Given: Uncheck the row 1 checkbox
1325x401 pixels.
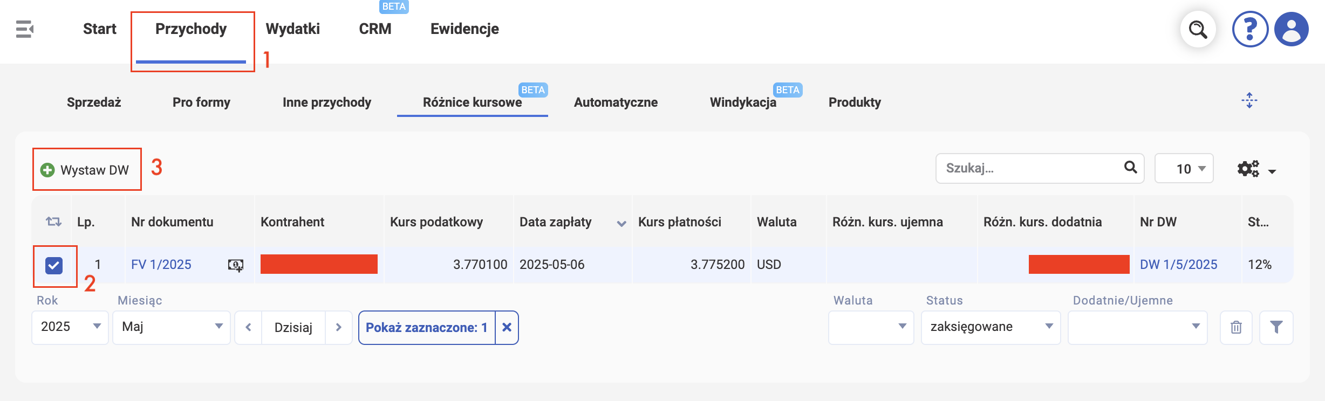Looking at the screenshot, I should [54, 265].
